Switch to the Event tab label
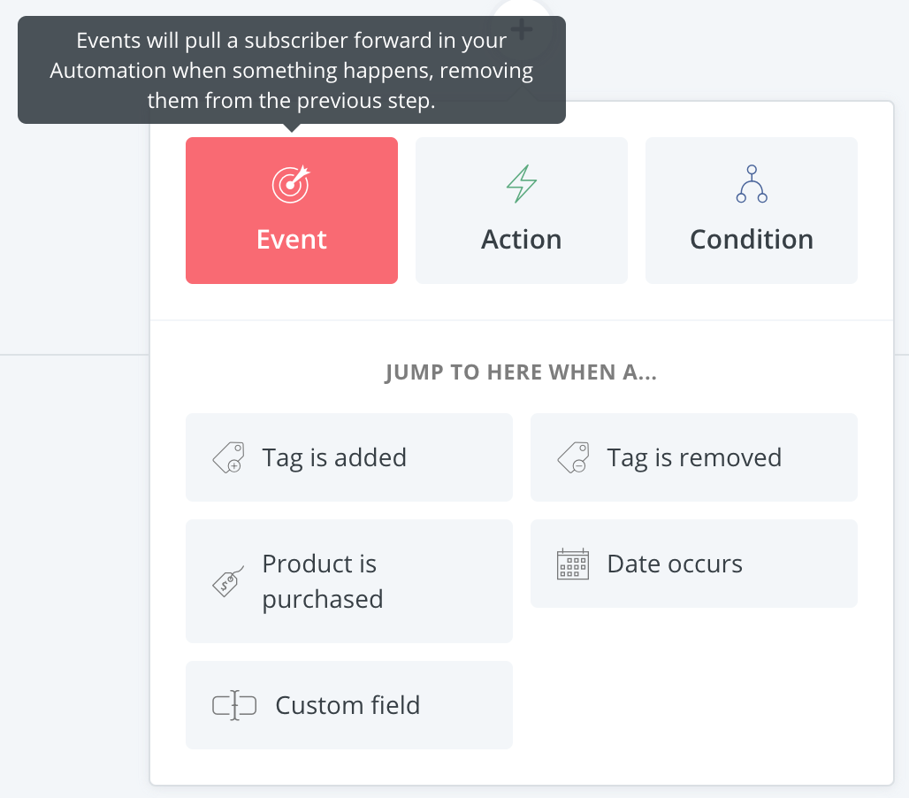The image size is (909, 798). point(292,240)
